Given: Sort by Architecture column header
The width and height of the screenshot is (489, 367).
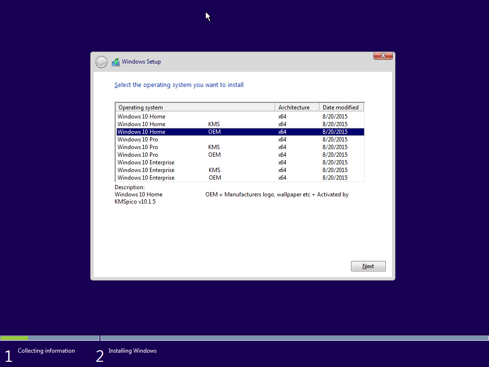Looking at the screenshot, I should click(297, 108).
